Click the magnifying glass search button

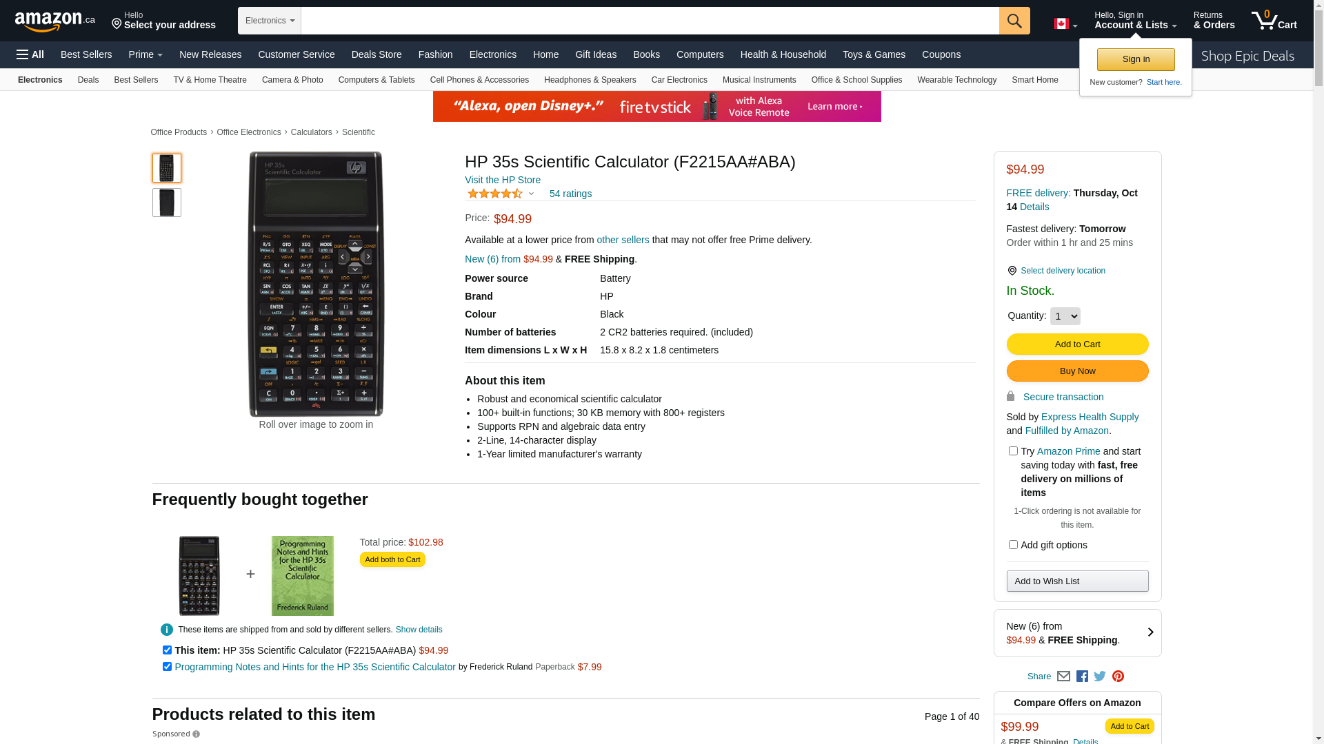(1014, 21)
